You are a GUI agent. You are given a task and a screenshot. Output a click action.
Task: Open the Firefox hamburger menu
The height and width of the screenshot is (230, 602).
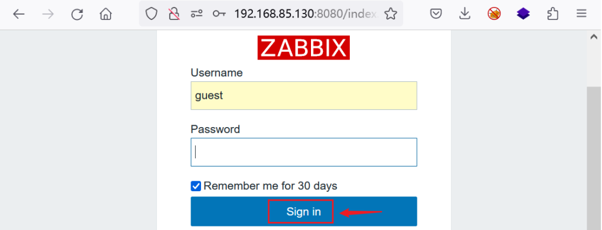pos(581,15)
